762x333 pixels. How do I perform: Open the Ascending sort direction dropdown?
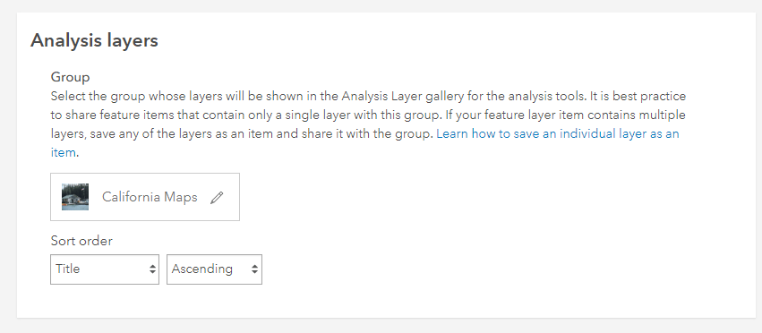214,269
